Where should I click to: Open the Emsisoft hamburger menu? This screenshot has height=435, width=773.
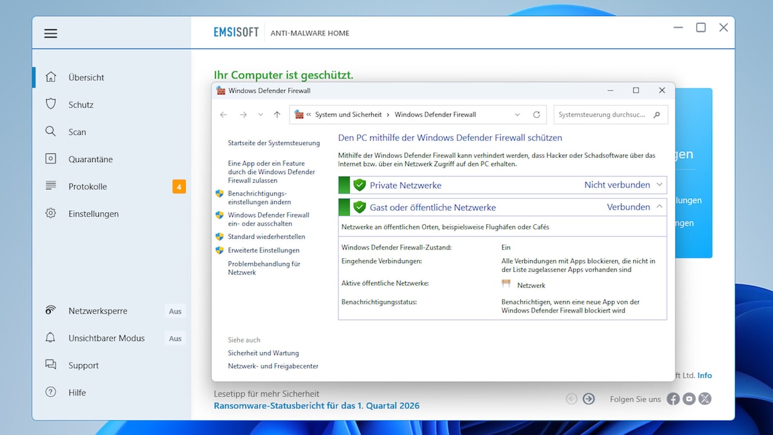click(50, 33)
